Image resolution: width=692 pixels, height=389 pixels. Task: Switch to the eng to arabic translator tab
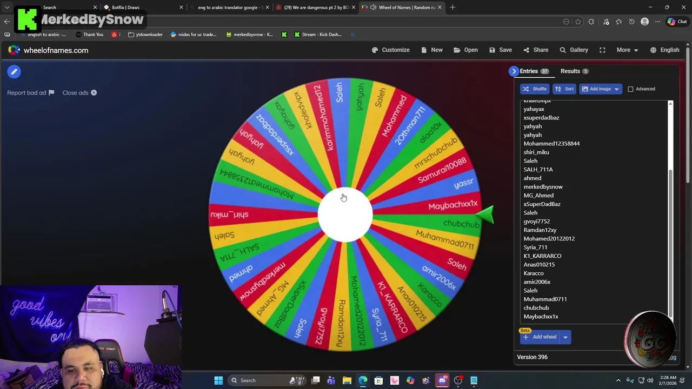click(x=230, y=8)
